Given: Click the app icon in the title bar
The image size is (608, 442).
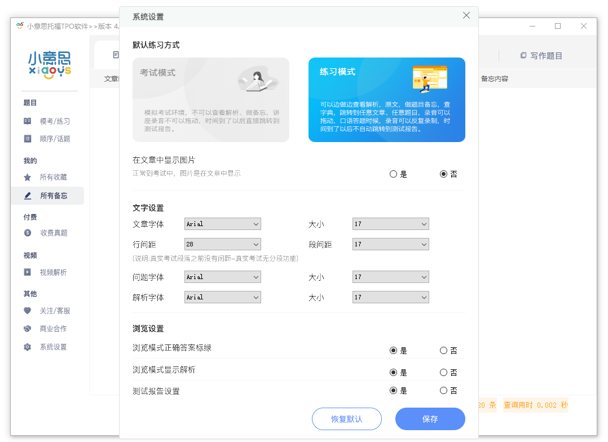Looking at the screenshot, I should click(x=20, y=25).
